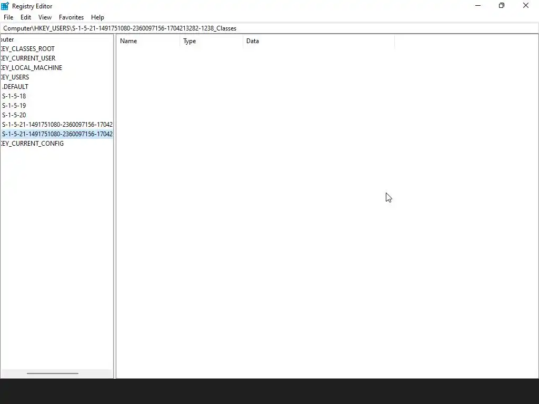Select HKEY_USERS in the tree
This screenshot has width=539, height=404.
pos(15,77)
